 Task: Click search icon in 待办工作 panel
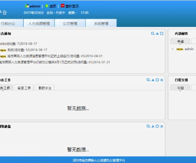click(148, 80)
